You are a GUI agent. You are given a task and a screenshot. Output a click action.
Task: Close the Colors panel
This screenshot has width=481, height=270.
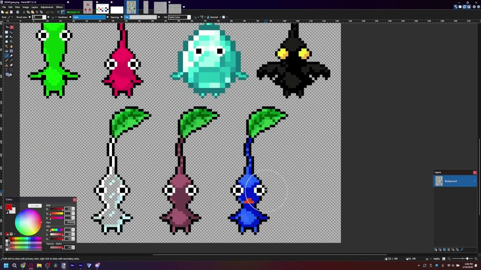coord(74,199)
